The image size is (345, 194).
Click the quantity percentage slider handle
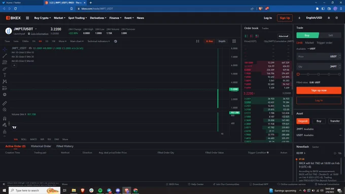coord(298,74)
